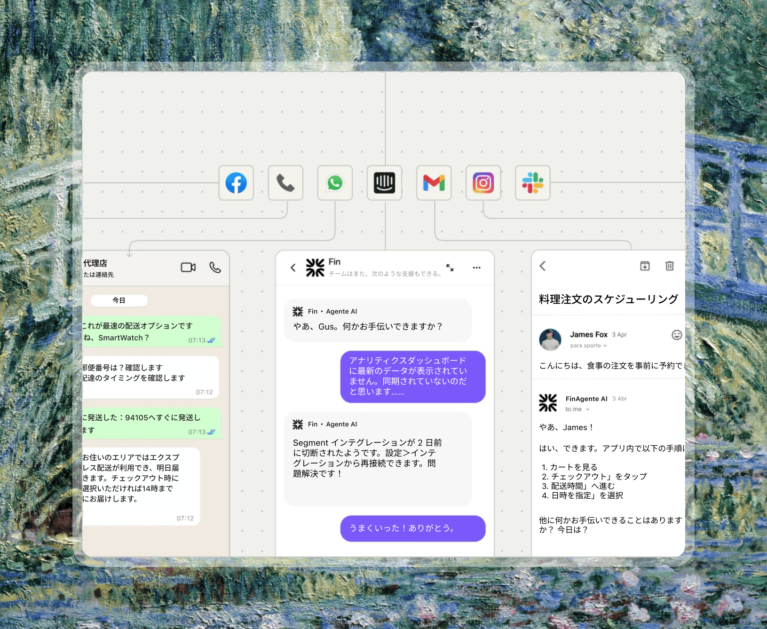Select the WhatsApp channel icon
This screenshot has width=767, height=629.
tap(334, 183)
